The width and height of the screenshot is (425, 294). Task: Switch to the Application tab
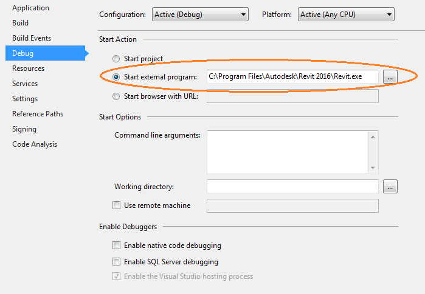[x=30, y=8]
